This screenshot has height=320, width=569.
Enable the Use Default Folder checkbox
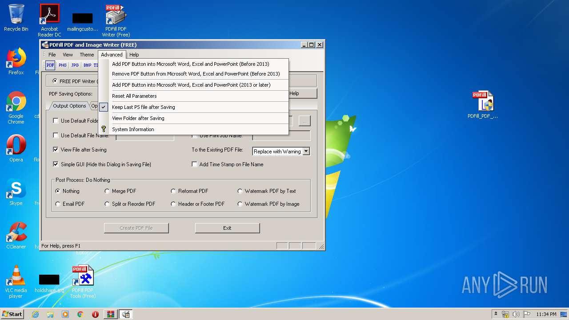coord(56,120)
